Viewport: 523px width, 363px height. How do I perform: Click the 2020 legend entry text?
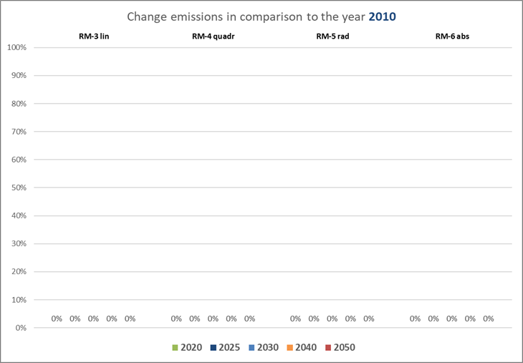(191, 348)
